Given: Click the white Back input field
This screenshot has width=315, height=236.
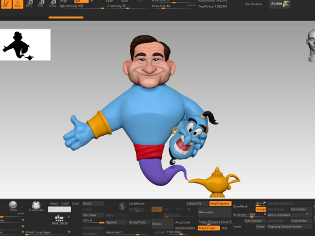Looking at the screenshot, I should (59, 209).
